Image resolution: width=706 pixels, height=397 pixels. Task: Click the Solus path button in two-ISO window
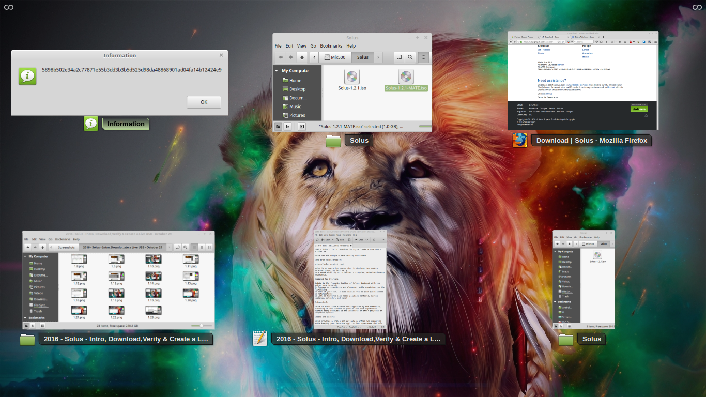(x=363, y=57)
